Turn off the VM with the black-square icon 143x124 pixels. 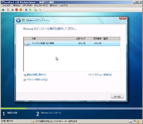[12, 10]
